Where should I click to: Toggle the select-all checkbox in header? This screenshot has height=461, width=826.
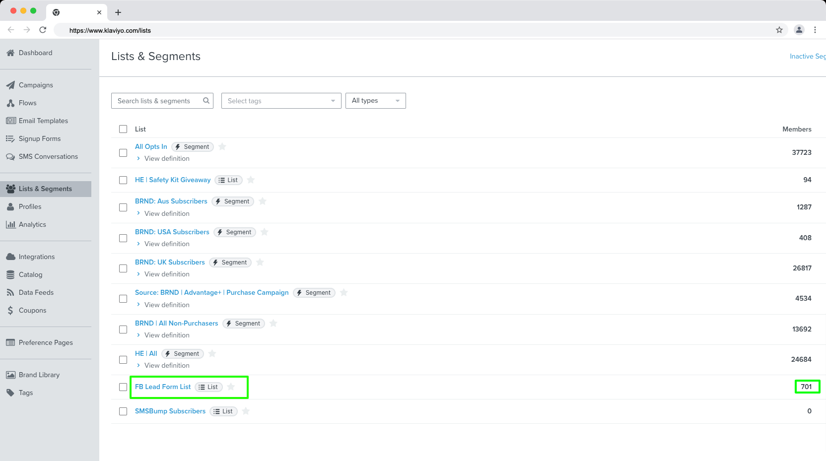pos(123,129)
